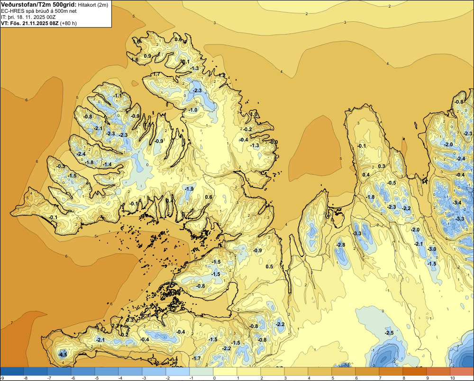Click the pale yellow swatch between 0 and 1
This screenshot has width=474, height=381.
pos(225,371)
